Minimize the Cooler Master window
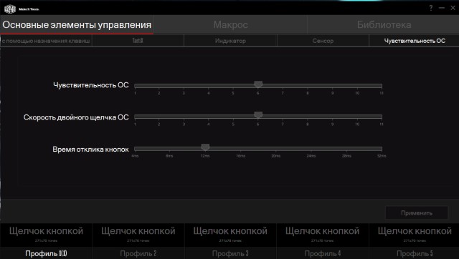This screenshot has width=459, height=259. pyautogui.click(x=442, y=8)
